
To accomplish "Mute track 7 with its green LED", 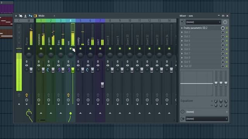I will [100, 49].
